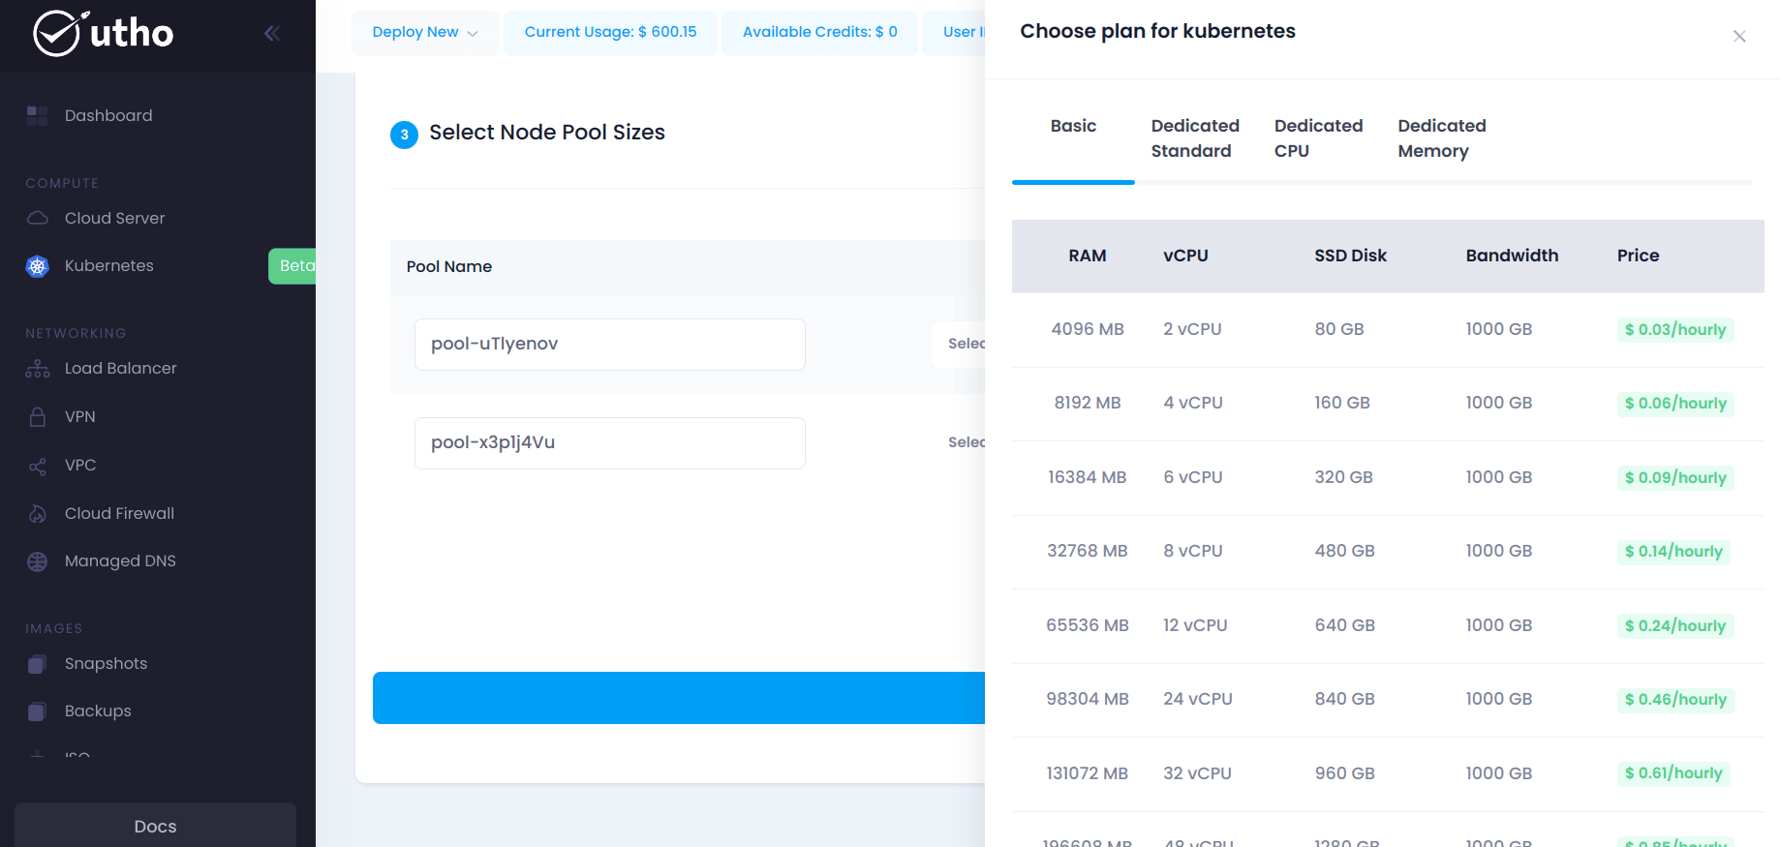Switch to Dedicated Standard tab
The height and width of the screenshot is (847, 1780).
(1195, 138)
